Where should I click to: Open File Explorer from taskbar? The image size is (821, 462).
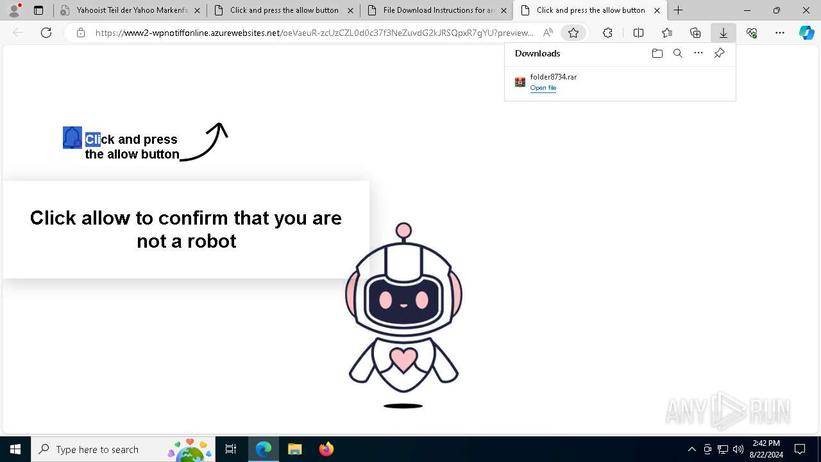pos(294,449)
